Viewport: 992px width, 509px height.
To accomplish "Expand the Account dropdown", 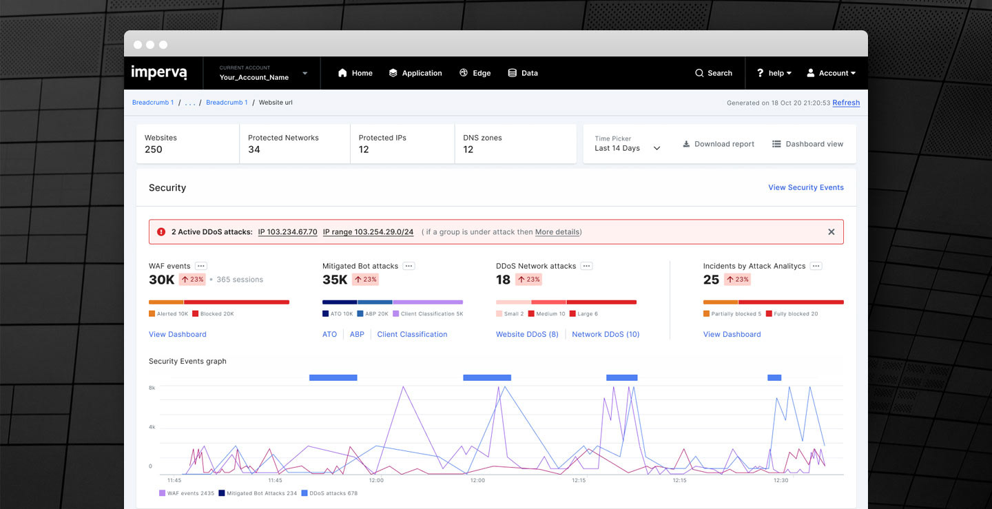I will [831, 73].
